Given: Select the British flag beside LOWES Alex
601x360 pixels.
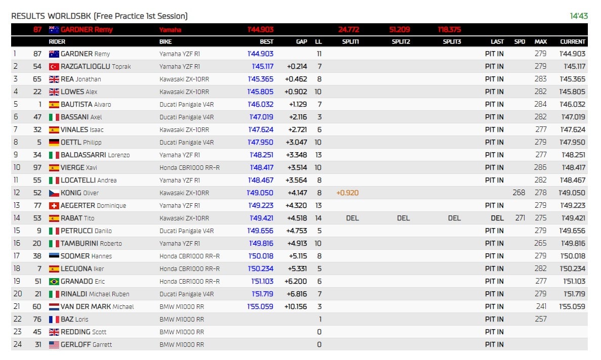Looking at the screenshot, I should (54, 92).
